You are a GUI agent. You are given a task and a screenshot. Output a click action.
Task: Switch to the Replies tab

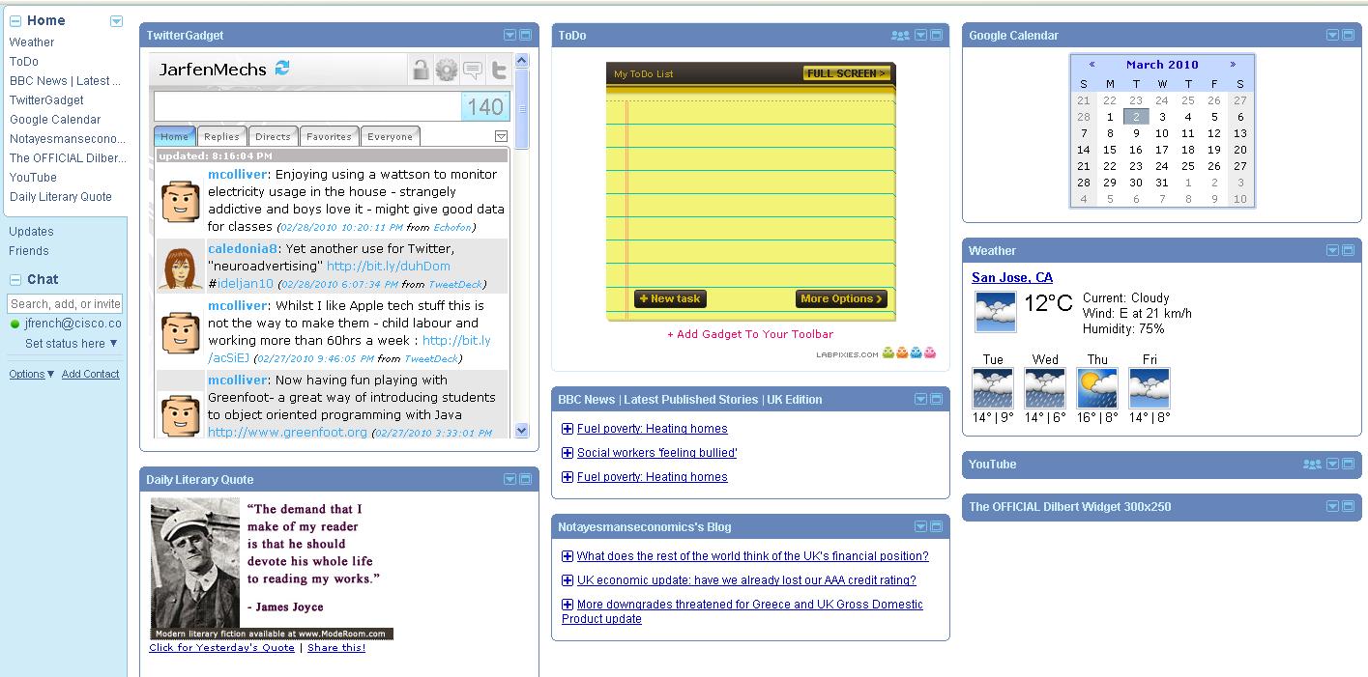click(221, 137)
